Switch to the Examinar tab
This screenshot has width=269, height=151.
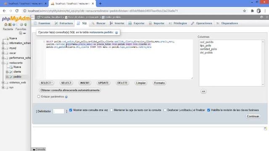click(42, 23)
